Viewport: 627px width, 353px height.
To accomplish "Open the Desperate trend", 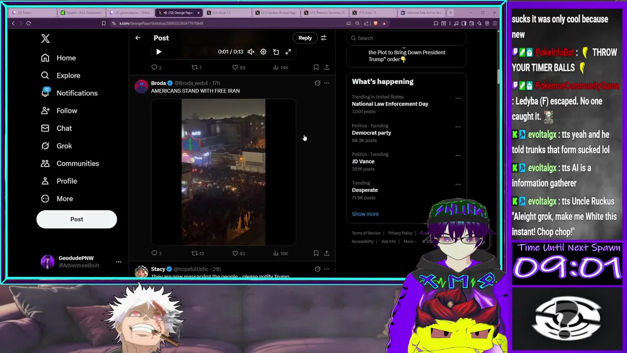I will 365,190.
